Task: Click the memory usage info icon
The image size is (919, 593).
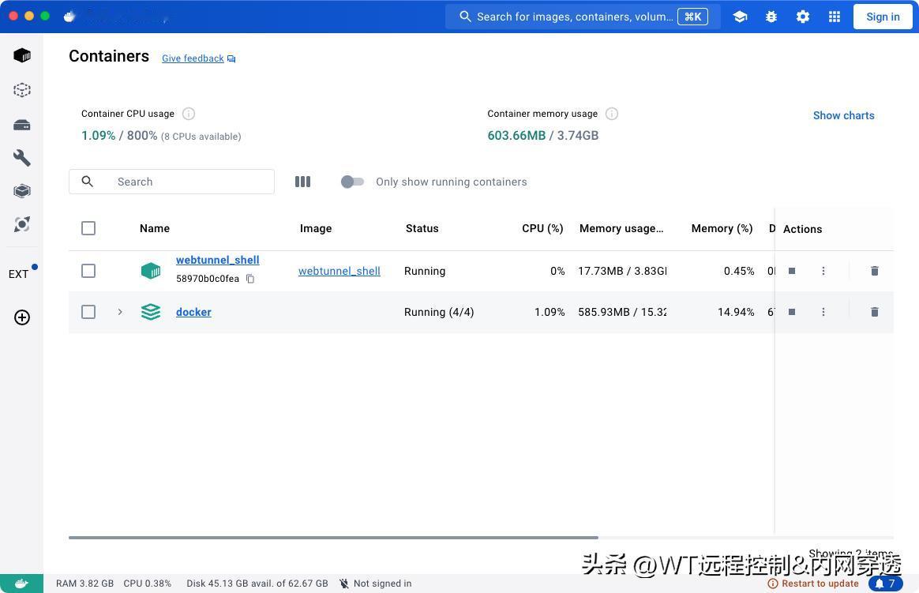Action: 611,114
